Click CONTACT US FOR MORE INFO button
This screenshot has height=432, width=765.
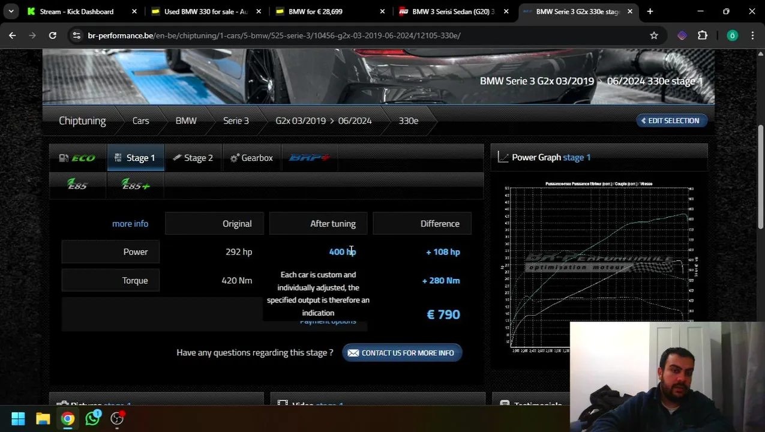coord(402,353)
